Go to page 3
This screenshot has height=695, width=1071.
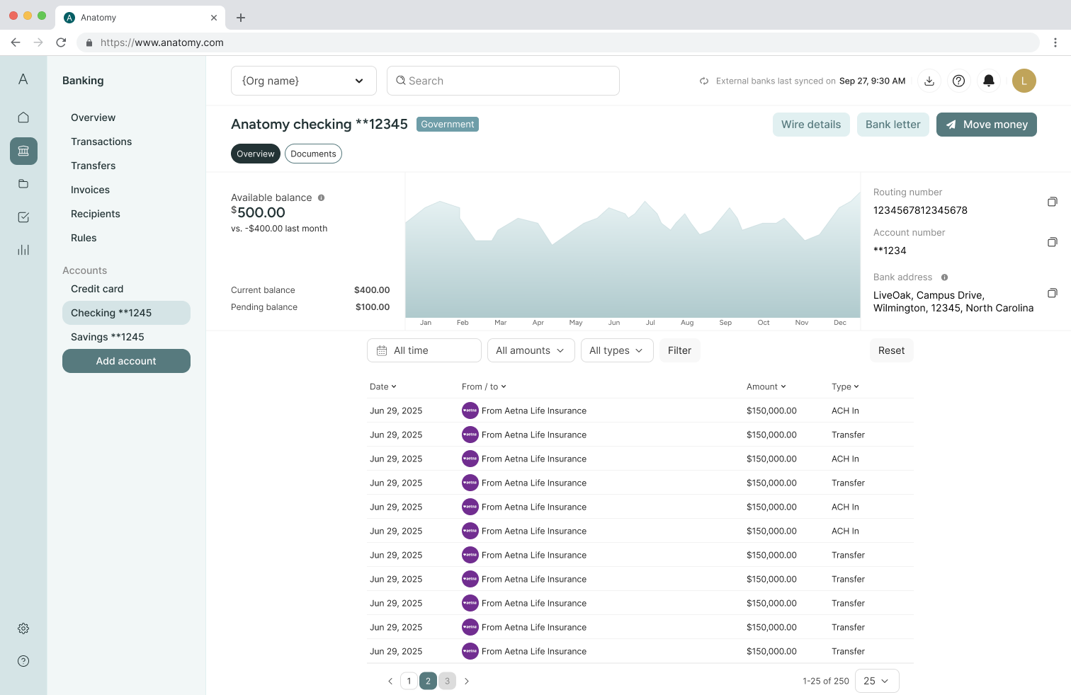[447, 681]
